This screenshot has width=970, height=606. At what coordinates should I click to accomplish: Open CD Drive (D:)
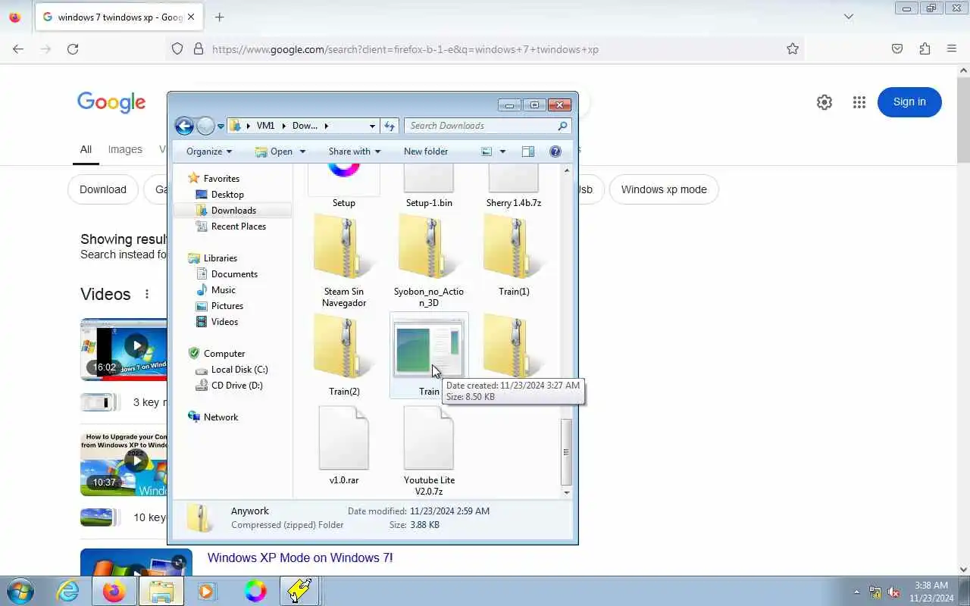(x=236, y=386)
